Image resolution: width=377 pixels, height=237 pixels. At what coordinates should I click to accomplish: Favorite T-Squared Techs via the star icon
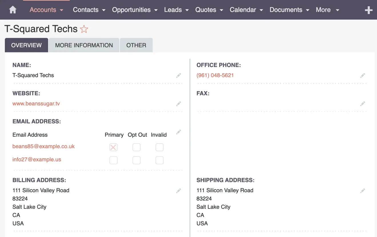click(x=84, y=29)
